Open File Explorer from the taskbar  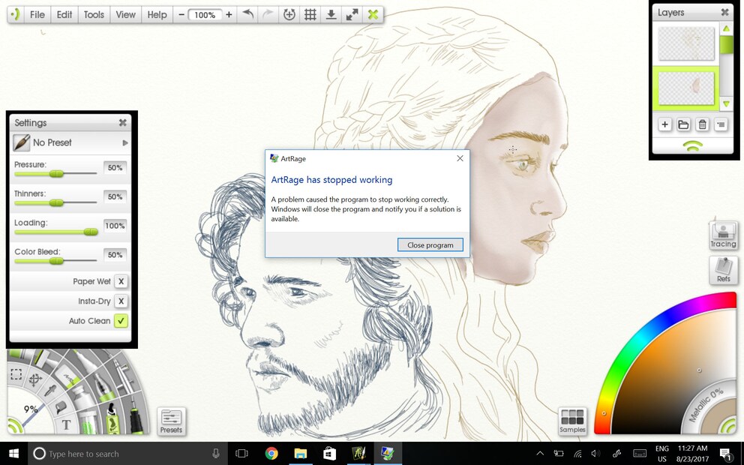pos(300,454)
